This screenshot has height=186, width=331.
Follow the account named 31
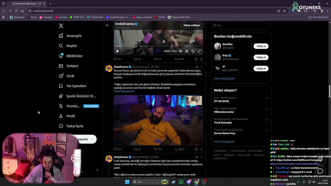point(261,68)
